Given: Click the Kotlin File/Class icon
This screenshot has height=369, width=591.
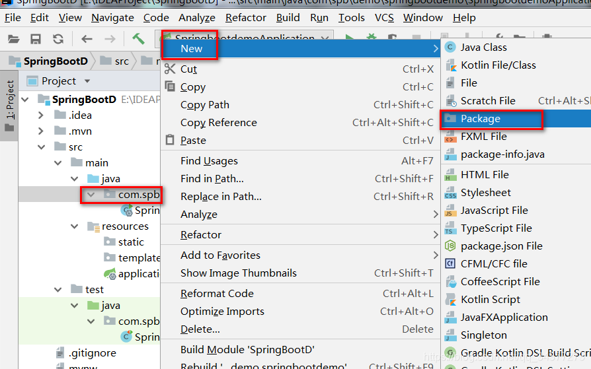Looking at the screenshot, I should coord(451,65).
